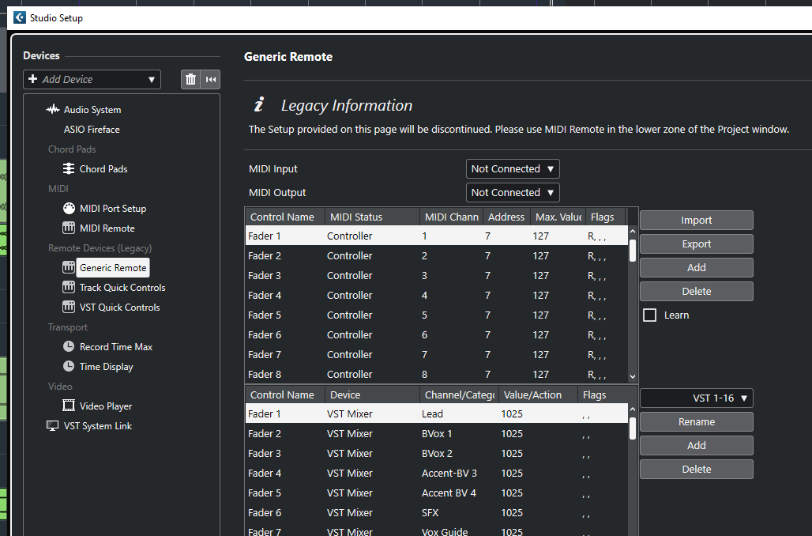The height and width of the screenshot is (536, 812).
Task: Click the VST System Link monitor icon
Action: click(x=52, y=425)
